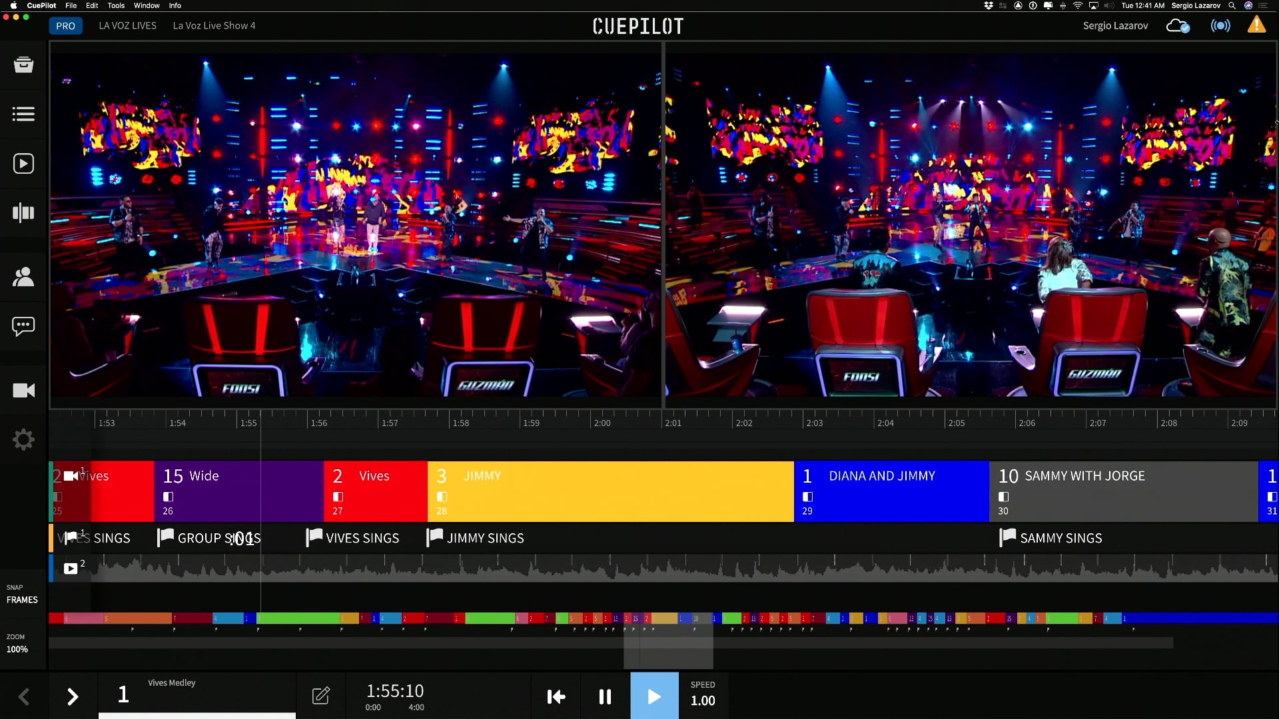
Task: Go to next act arrow
Action: tap(73, 696)
